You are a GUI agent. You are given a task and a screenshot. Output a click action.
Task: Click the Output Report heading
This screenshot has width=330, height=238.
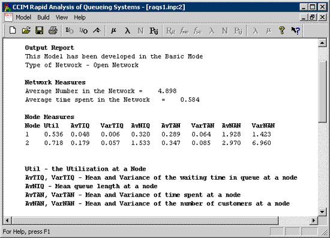49,48
